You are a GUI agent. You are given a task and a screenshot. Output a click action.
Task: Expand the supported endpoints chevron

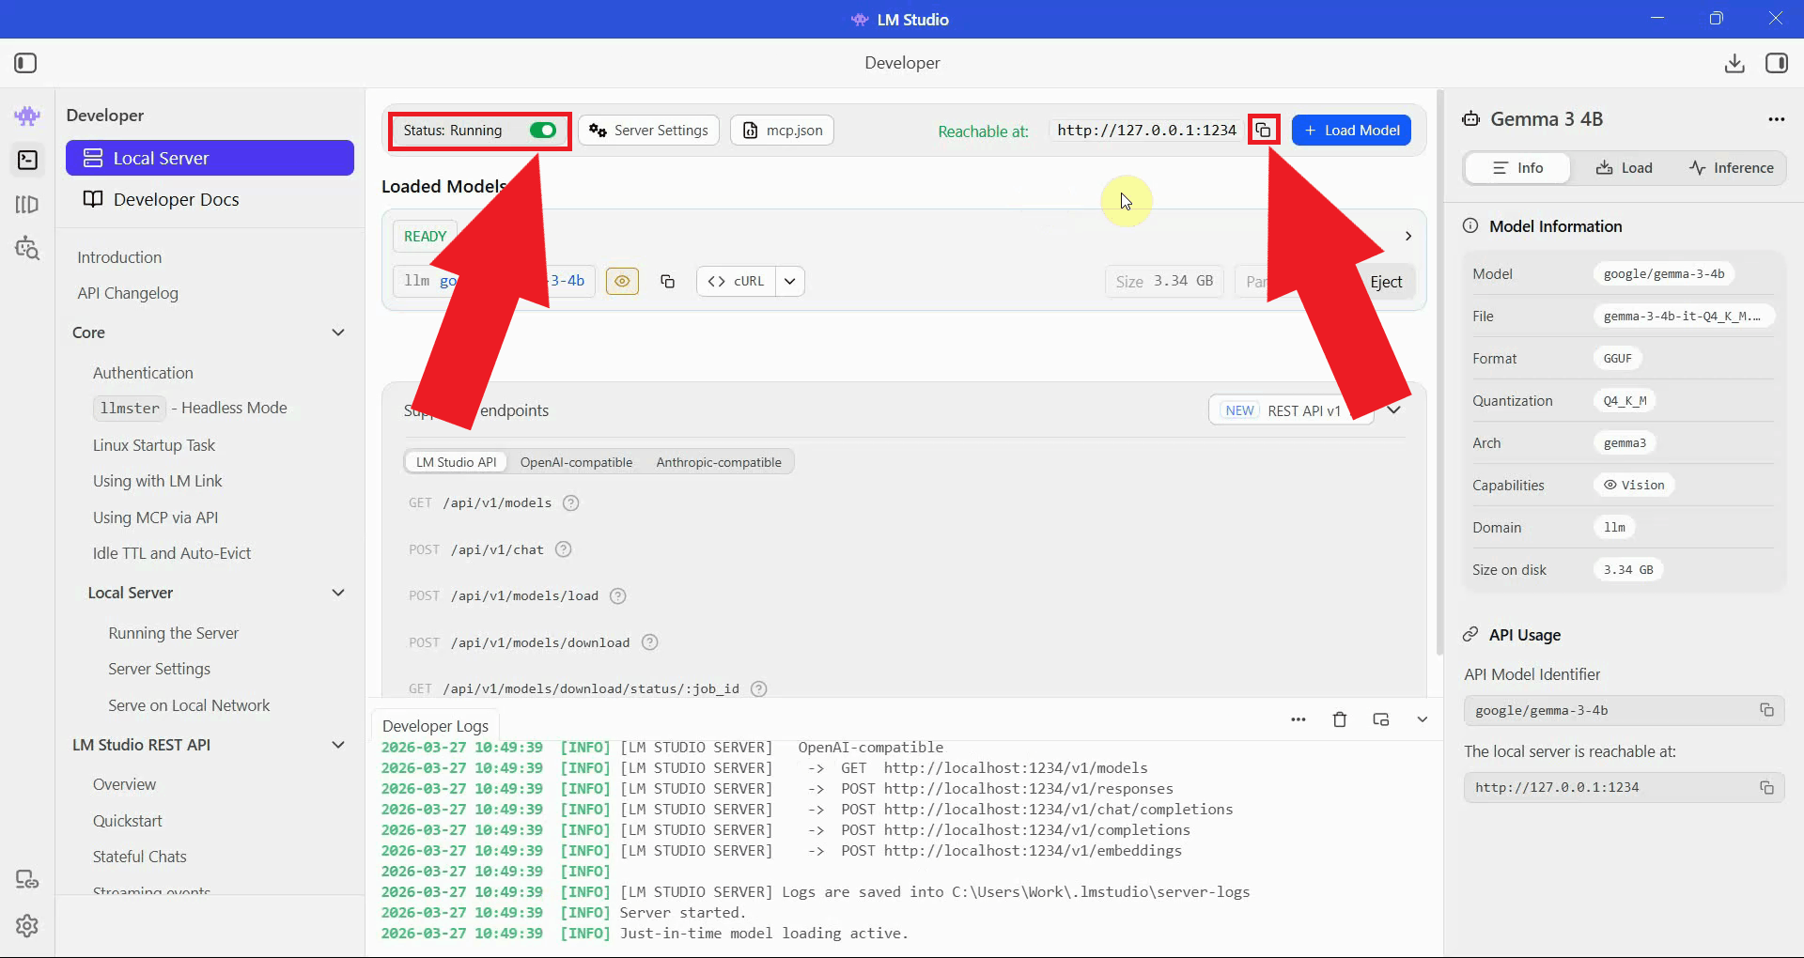(x=1394, y=409)
